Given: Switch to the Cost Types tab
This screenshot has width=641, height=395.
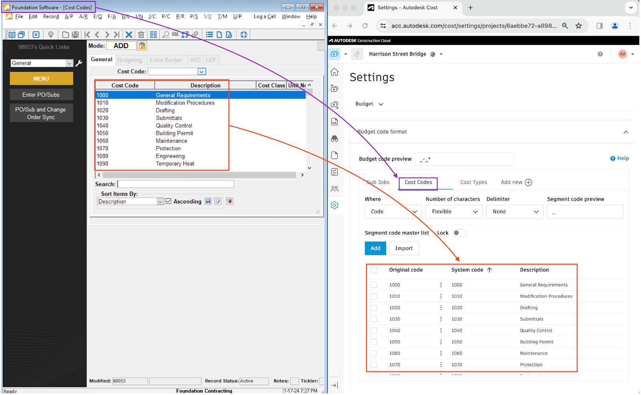Looking at the screenshot, I should [474, 182].
